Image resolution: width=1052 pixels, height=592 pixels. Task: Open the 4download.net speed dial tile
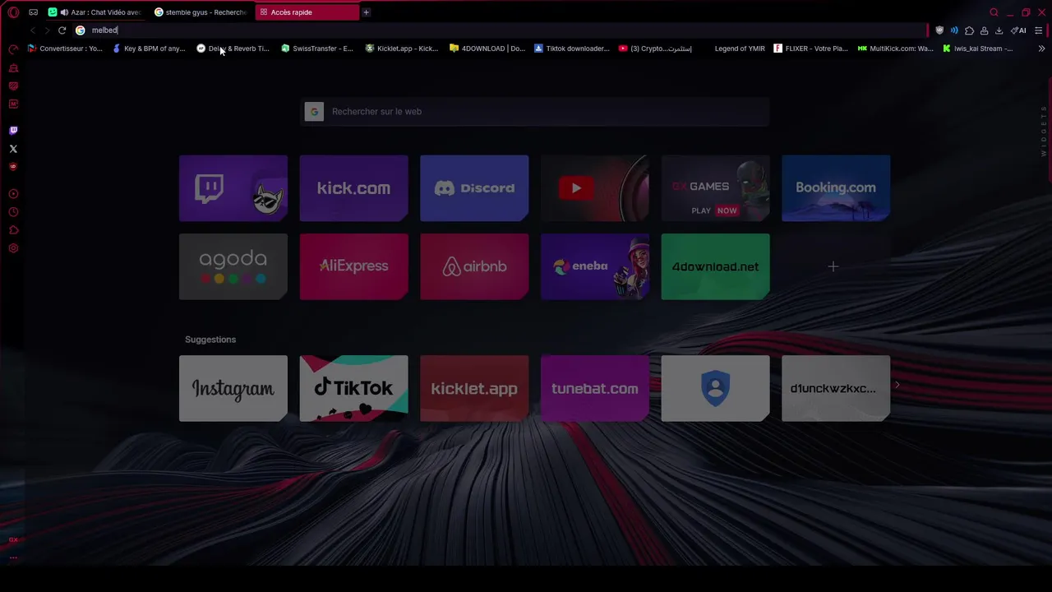715,266
